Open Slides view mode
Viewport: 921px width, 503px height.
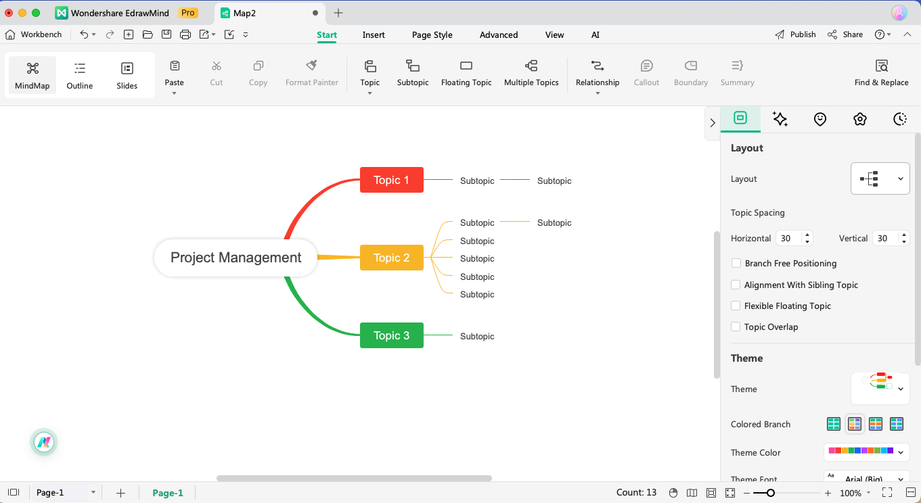pyautogui.click(x=127, y=75)
